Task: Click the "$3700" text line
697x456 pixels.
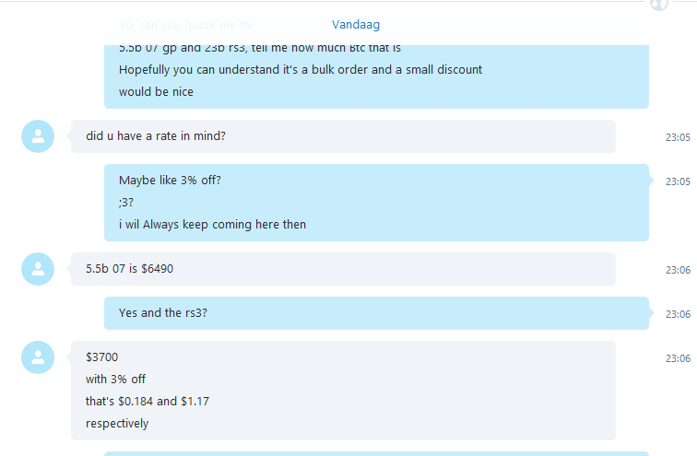Action: [101, 357]
